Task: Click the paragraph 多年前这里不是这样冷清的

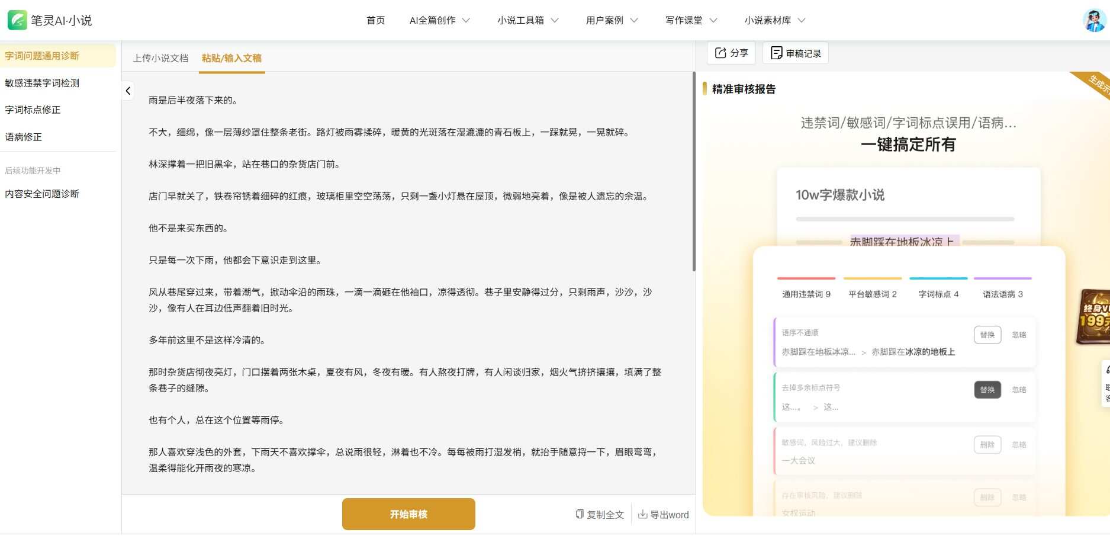Action: 209,340
